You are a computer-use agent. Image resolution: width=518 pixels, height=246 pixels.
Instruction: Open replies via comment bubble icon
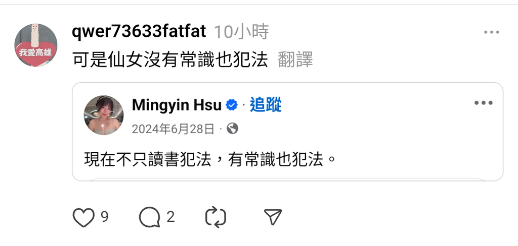150,217
